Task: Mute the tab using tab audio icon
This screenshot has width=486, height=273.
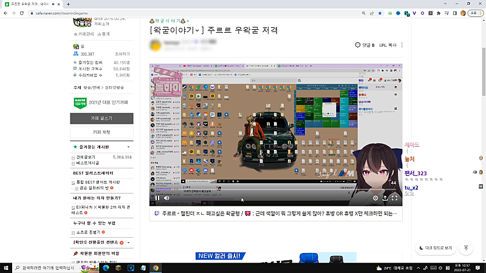Action: pos(53,4)
